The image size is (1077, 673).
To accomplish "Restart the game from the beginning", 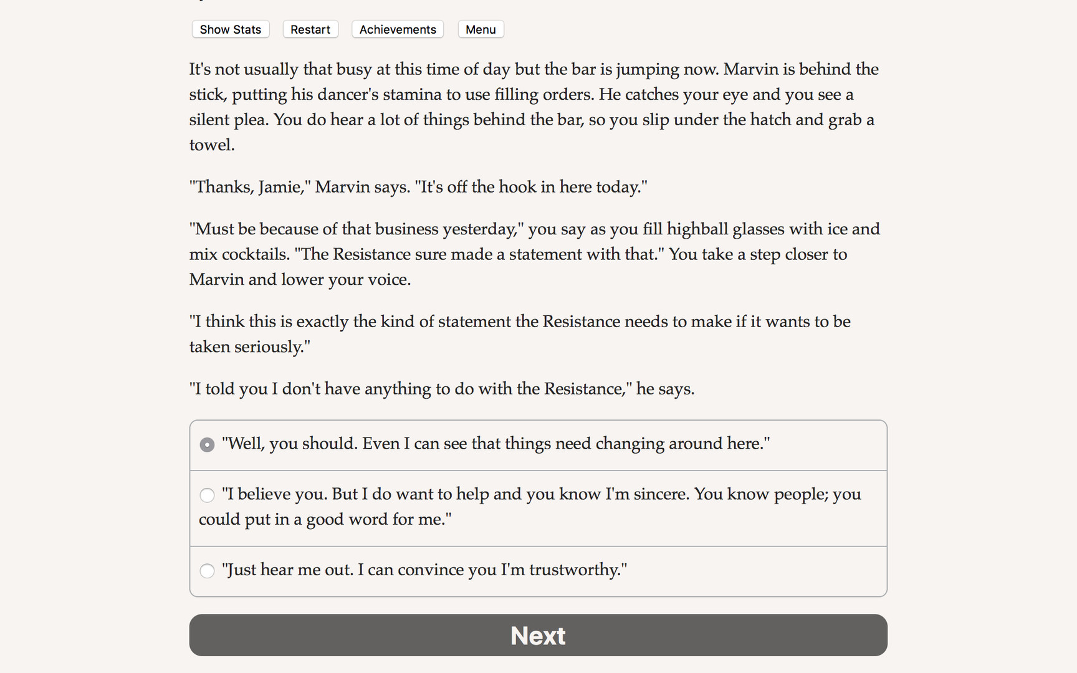I will click(310, 29).
